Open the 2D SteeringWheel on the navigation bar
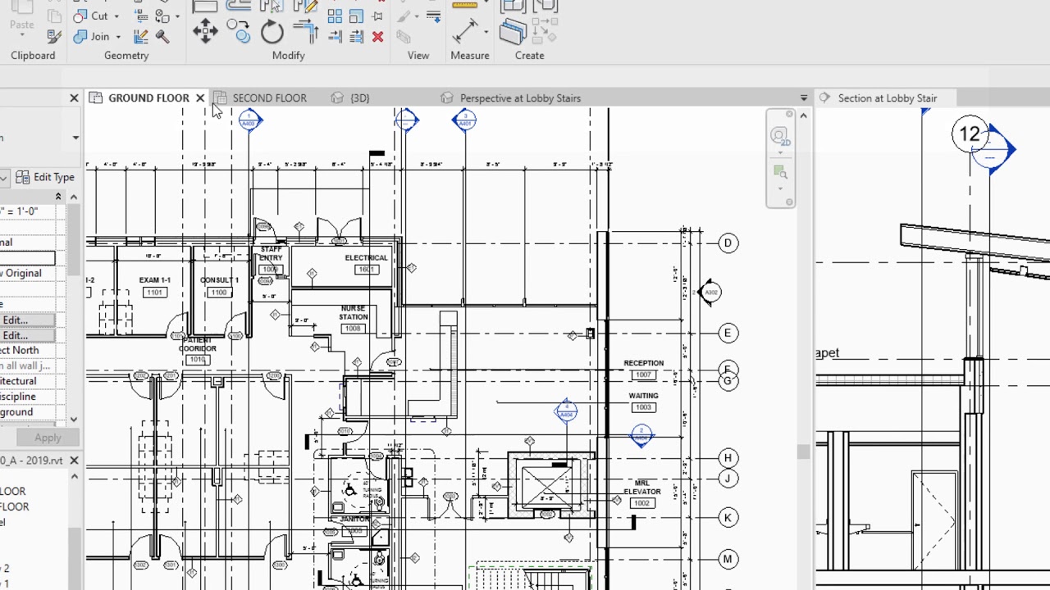This screenshot has width=1050, height=590. point(780,137)
